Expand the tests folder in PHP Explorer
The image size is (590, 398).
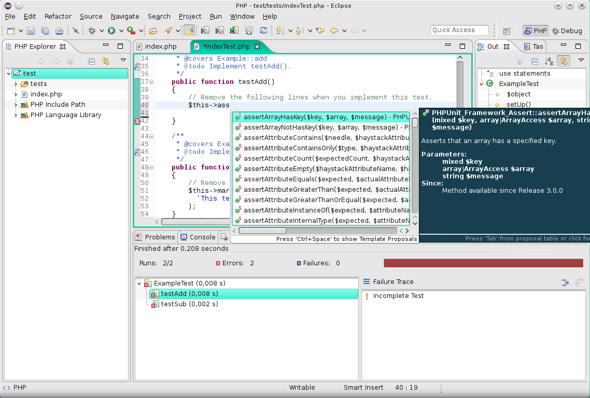pos(16,84)
